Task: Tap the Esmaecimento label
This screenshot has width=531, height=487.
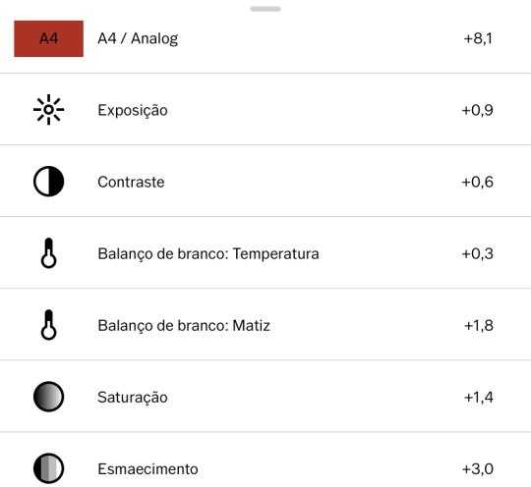Action: (x=147, y=469)
